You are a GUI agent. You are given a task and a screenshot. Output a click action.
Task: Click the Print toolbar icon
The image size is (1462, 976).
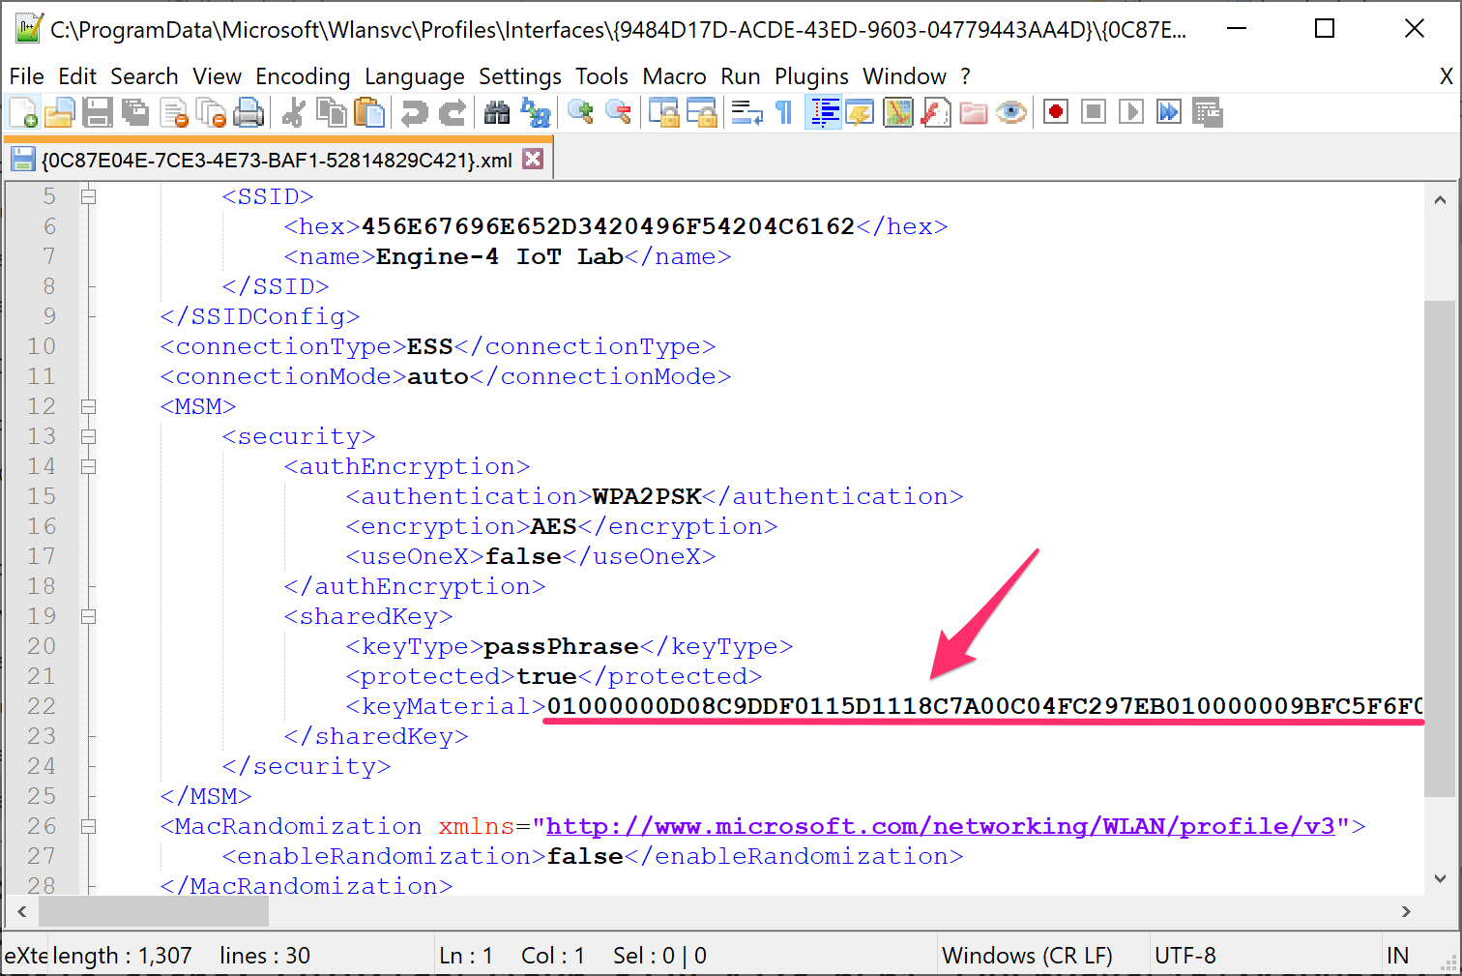tap(249, 113)
